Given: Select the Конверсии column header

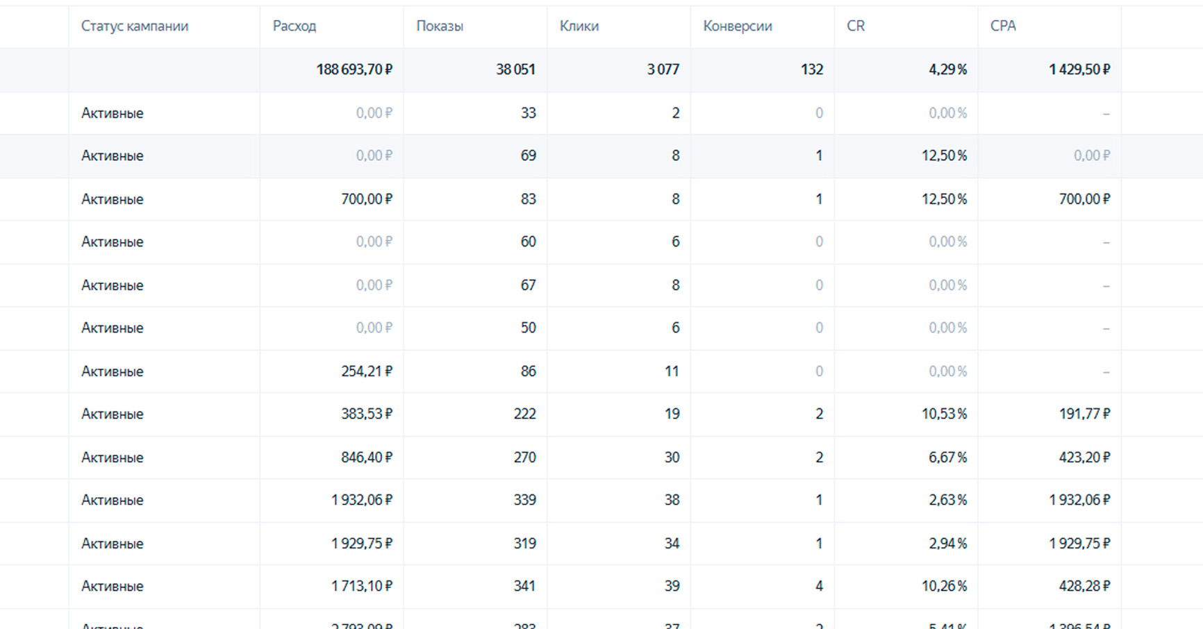Looking at the screenshot, I should click(738, 26).
